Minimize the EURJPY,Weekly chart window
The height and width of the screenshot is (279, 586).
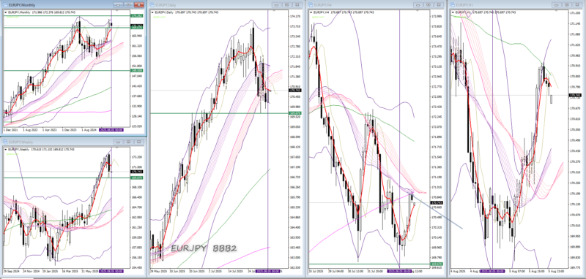point(119,142)
